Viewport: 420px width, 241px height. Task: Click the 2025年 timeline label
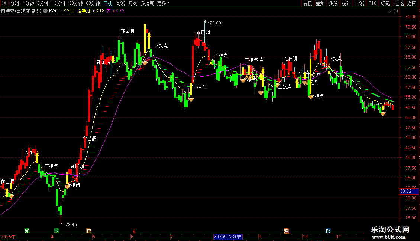click(8, 237)
